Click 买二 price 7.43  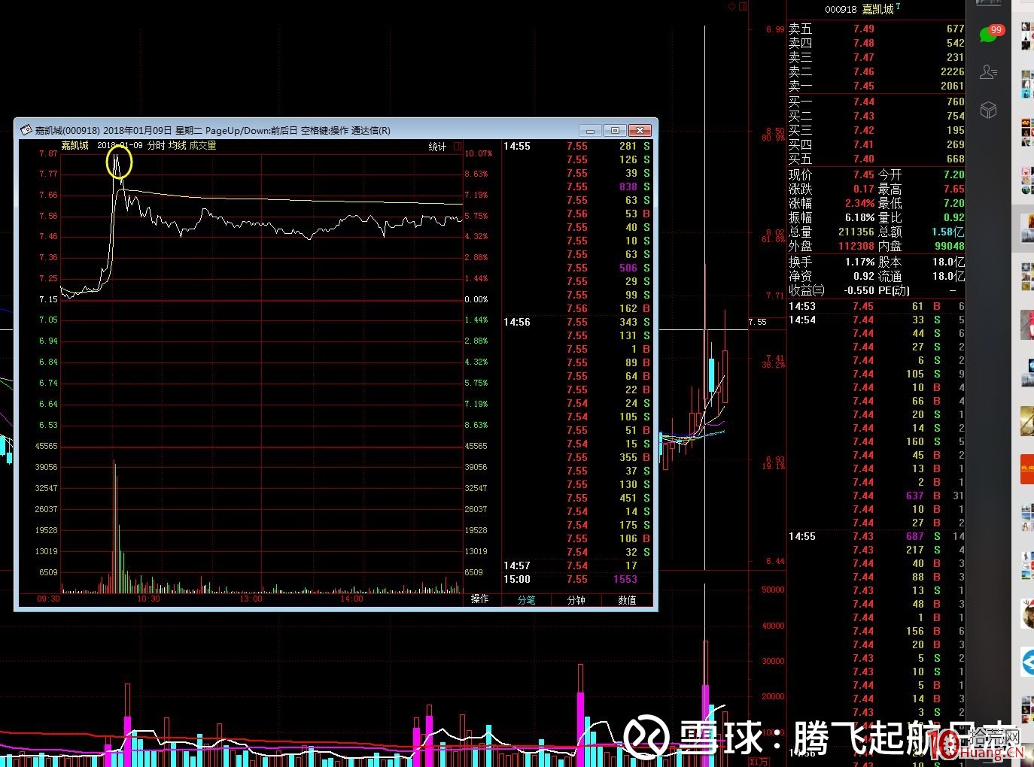click(864, 116)
